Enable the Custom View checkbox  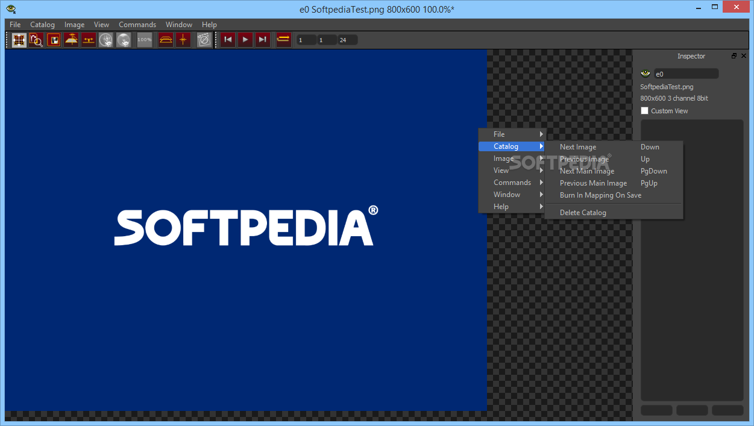(644, 111)
